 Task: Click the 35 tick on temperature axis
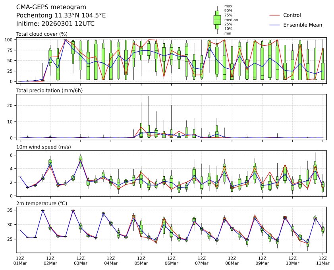12,210
